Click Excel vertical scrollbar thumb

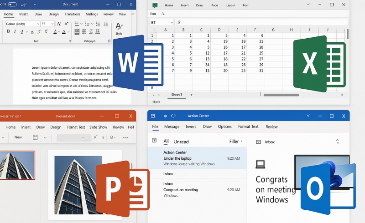(x=348, y=34)
